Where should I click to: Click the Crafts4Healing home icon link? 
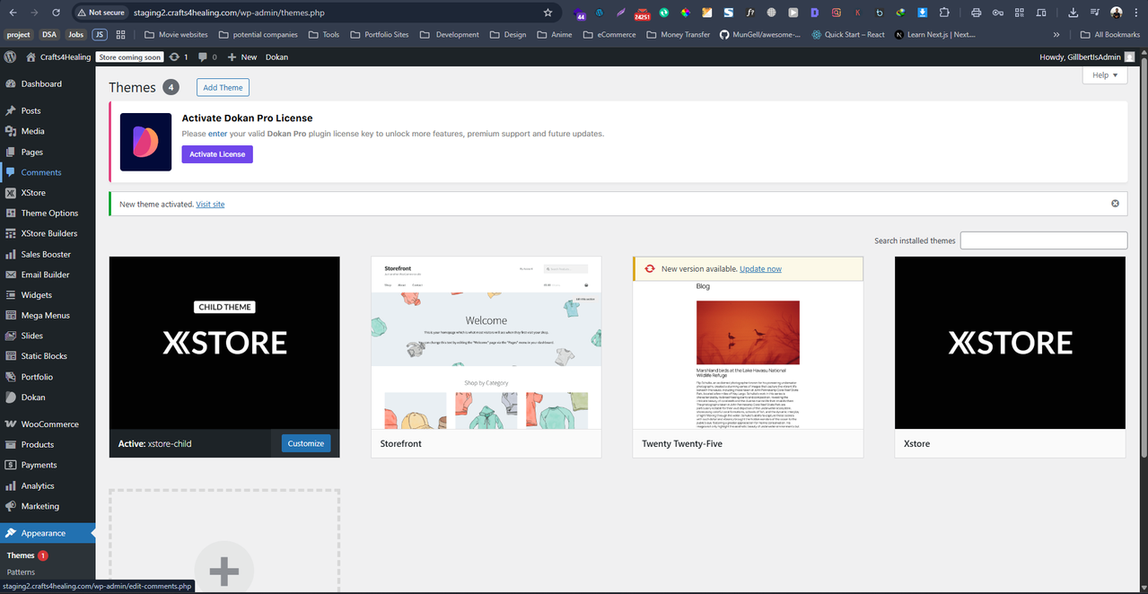(x=57, y=57)
